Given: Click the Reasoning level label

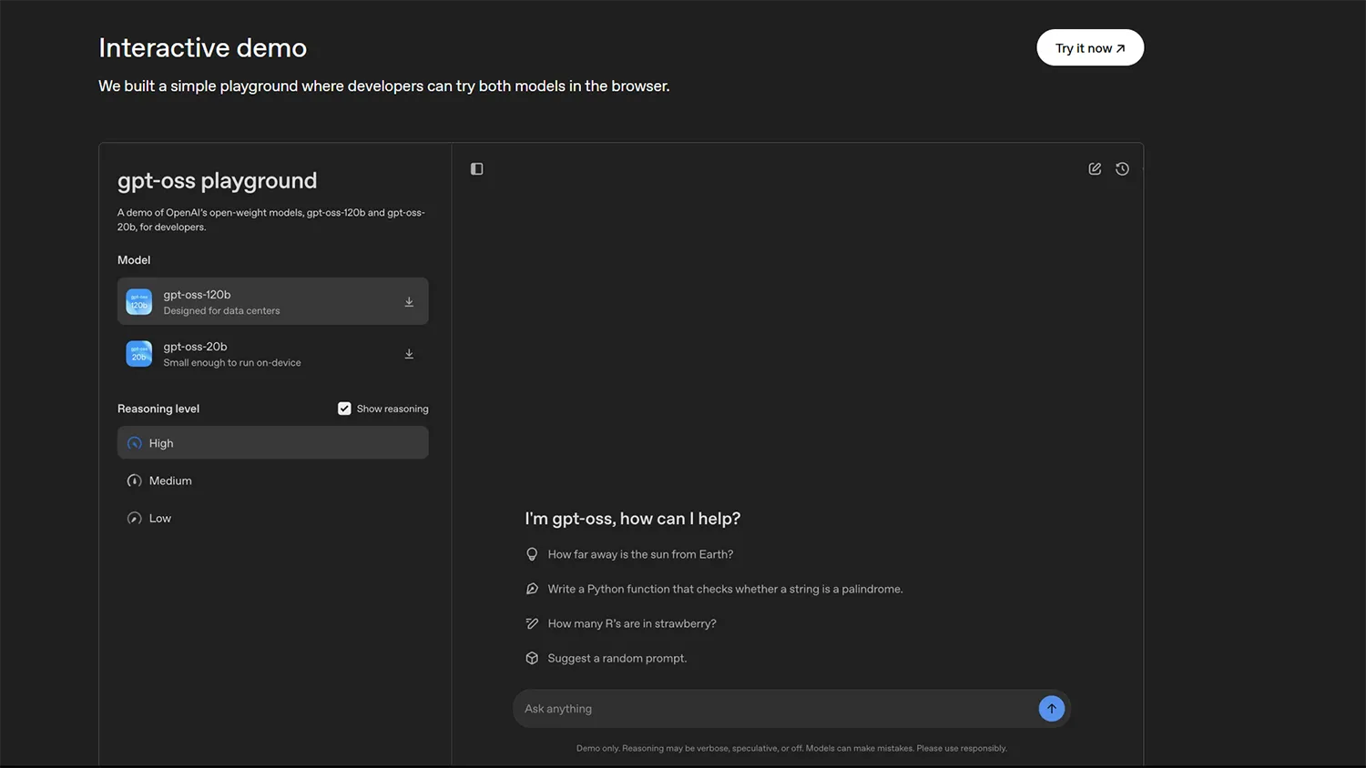Looking at the screenshot, I should pos(158,409).
